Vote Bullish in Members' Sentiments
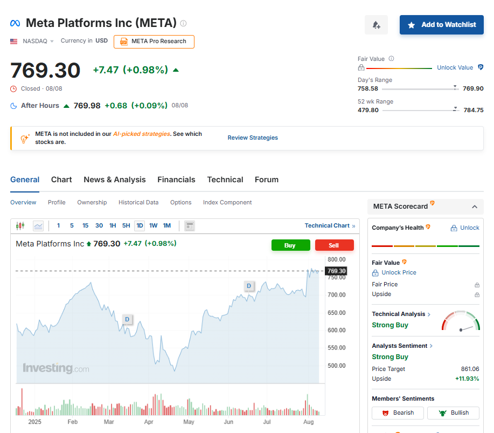 (x=453, y=413)
